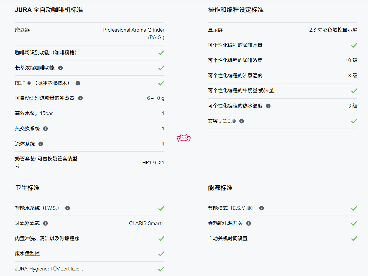Select the 磨豆器 label
This screenshot has height=276, width=368.
[22, 30]
